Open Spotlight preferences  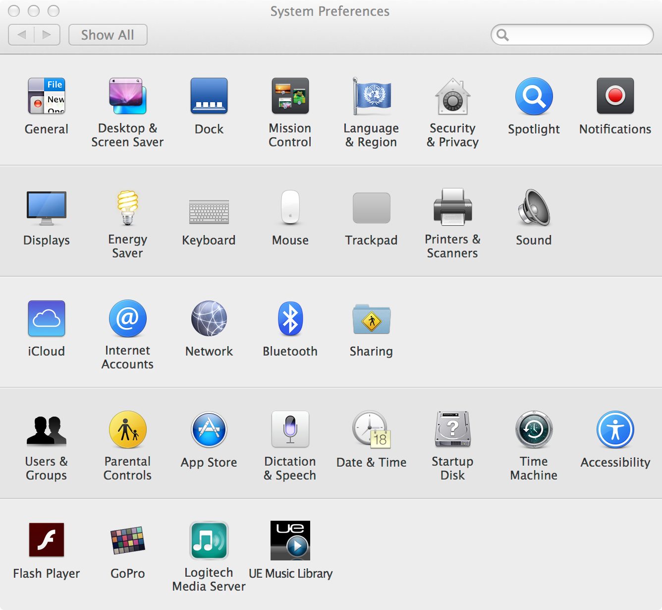[534, 96]
